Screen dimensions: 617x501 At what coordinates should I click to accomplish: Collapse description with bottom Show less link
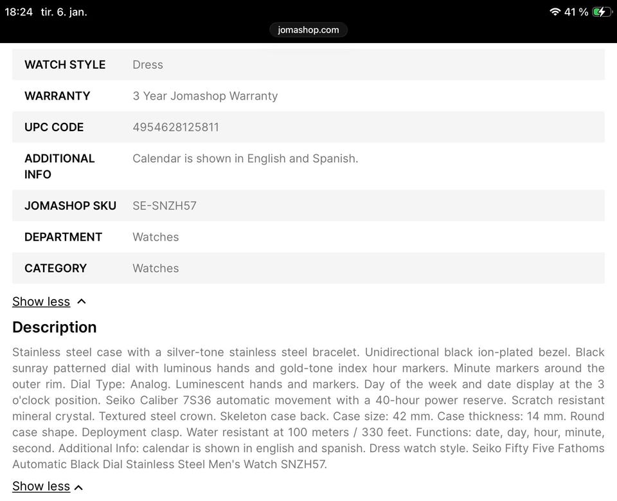point(41,486)
